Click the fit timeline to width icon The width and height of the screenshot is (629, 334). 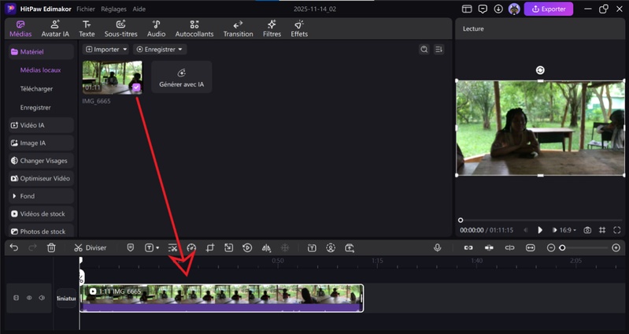coord(531,247)
